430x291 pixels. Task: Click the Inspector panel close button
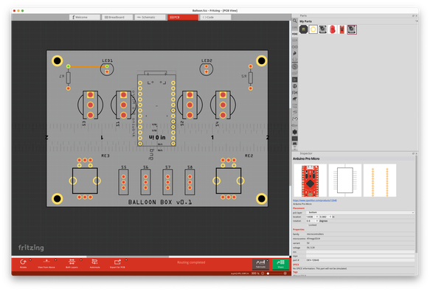tap(416, 153)
